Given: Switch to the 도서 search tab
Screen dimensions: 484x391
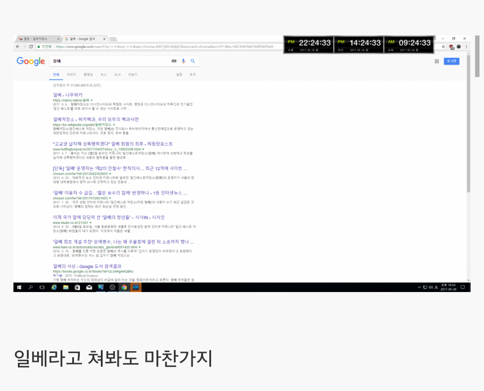Looking at the screenshot, I should (117, 75).
